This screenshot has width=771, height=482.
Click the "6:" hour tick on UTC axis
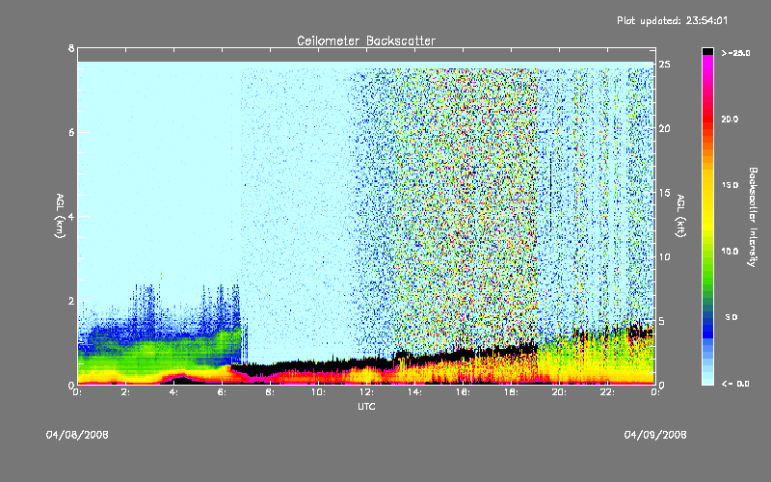(222, 392)
